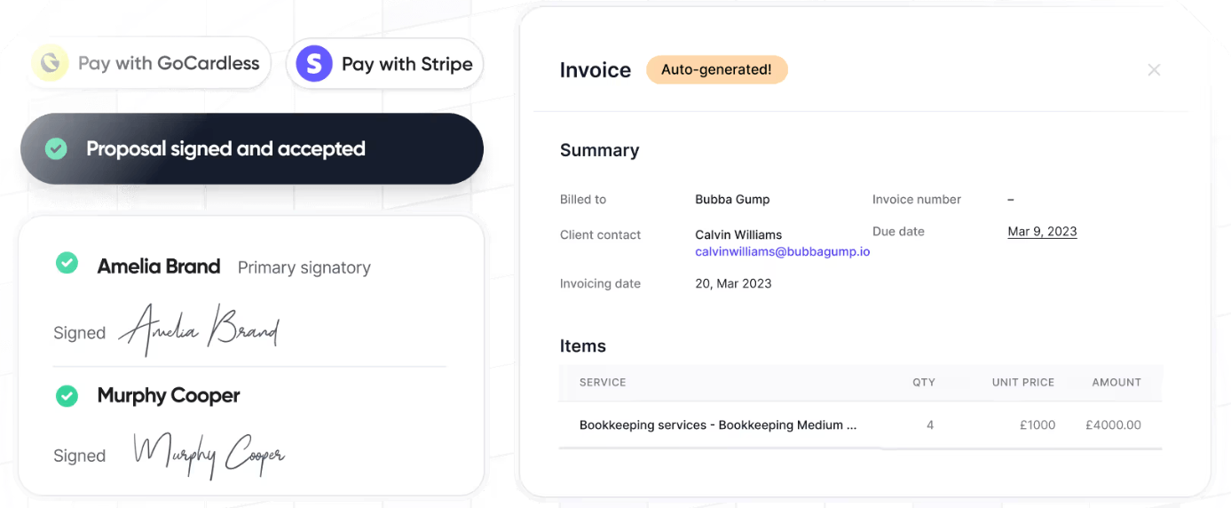This screenshot has height=508, width=1231.
Task: Click the Pay with Stripe button
Action: coord(384,64)
